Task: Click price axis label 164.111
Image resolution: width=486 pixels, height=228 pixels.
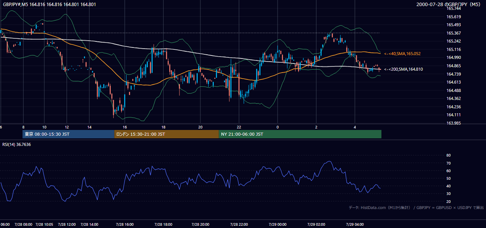Action: tap(453, 115)
